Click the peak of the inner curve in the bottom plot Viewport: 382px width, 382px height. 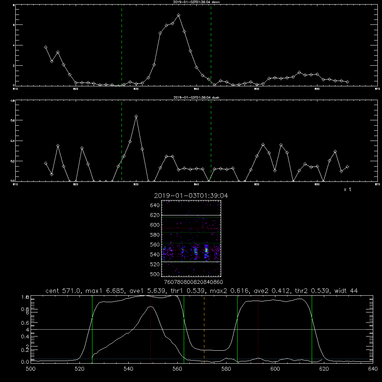[151, 307]
